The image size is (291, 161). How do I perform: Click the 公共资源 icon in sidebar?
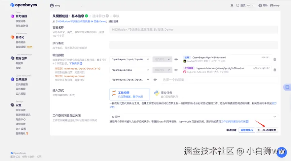(x=12, y=79)
